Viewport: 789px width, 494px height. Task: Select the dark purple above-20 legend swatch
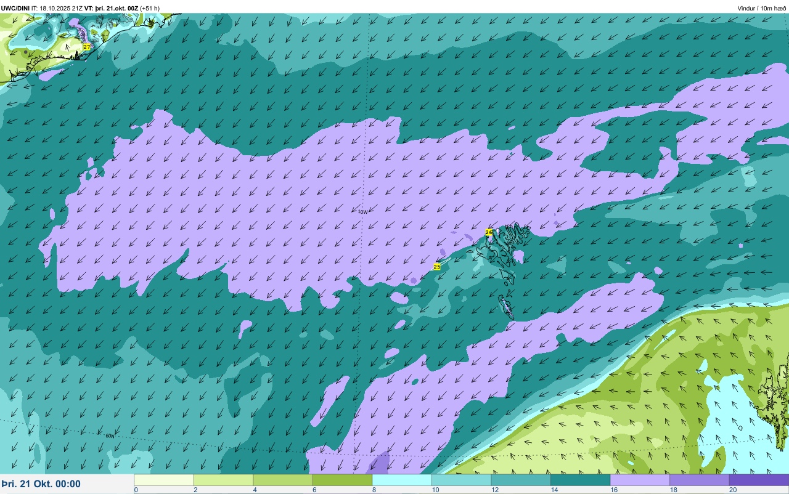pyautogui.click(x=759, y=480)
